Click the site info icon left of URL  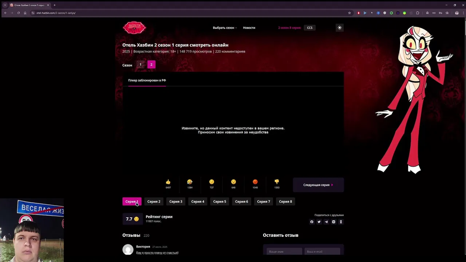click(x=33, y=13)
